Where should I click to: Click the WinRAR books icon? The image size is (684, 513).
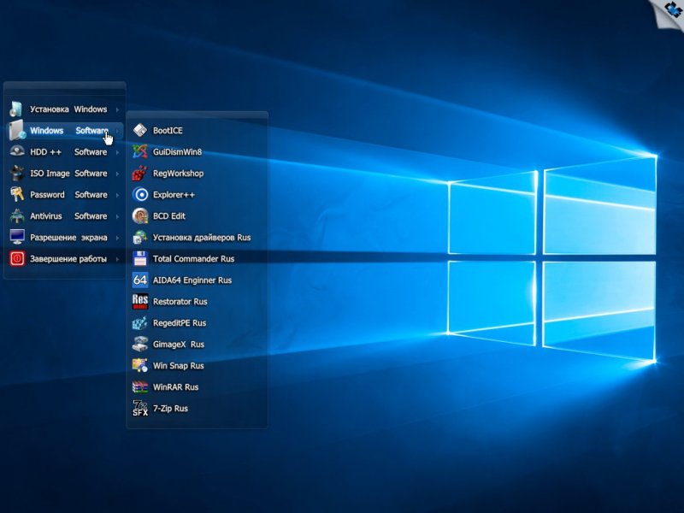coord(140,386)
